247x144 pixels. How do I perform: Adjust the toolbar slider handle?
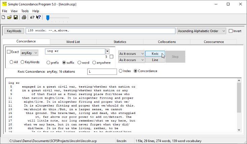click(48, 17)
